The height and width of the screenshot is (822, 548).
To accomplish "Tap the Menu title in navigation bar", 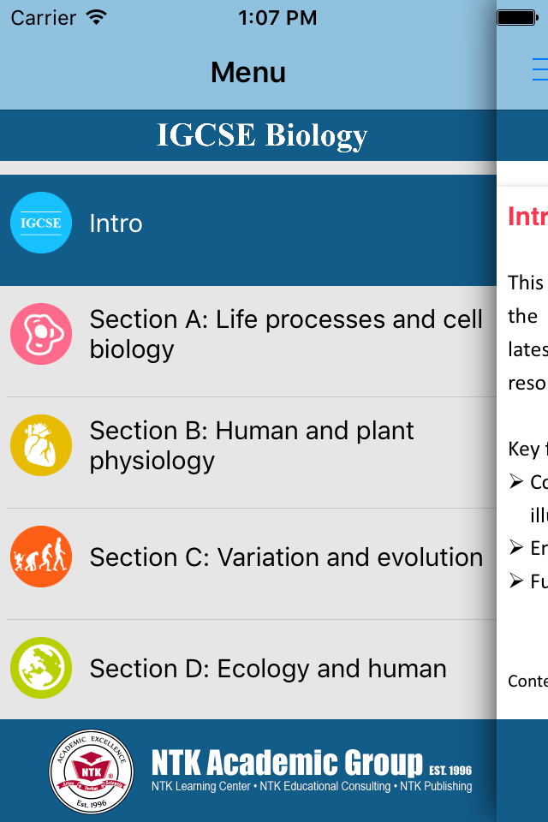I will tap(248, 72).
